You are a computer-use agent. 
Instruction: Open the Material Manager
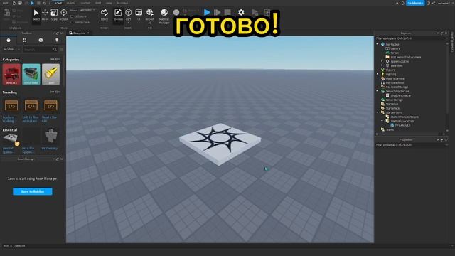pos(164,16)
